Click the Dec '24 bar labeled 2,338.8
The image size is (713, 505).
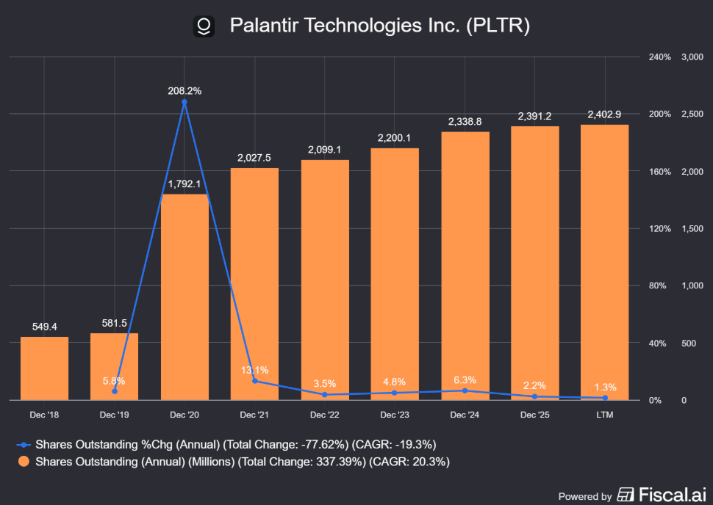(x=465, y=266)
